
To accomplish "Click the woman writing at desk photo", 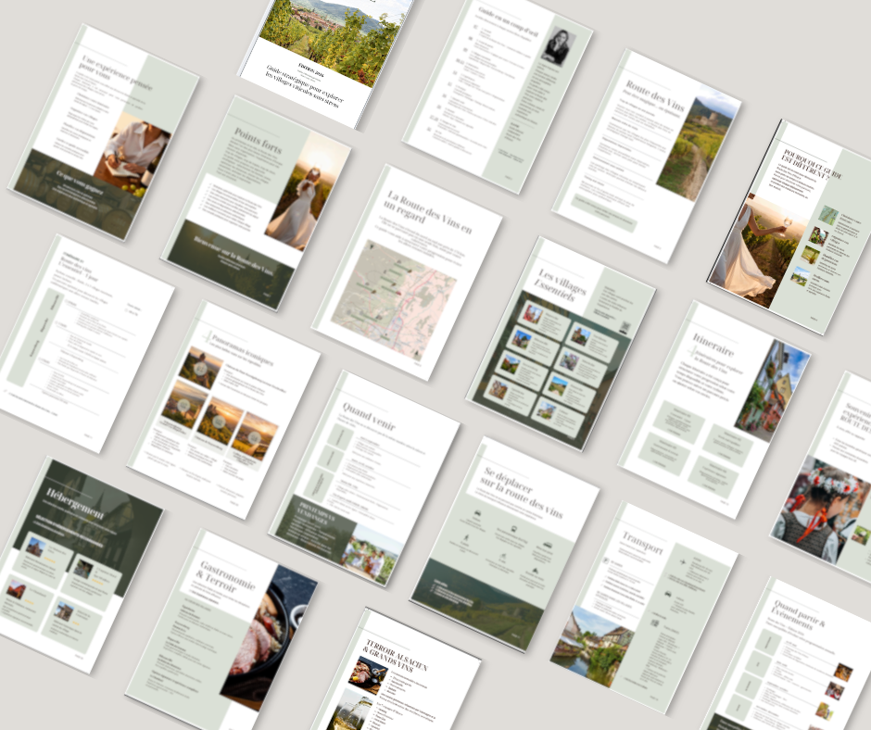I will click(x=133, y=151).
